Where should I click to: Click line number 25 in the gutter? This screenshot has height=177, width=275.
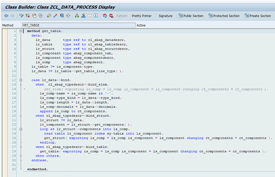coord(14,138)
